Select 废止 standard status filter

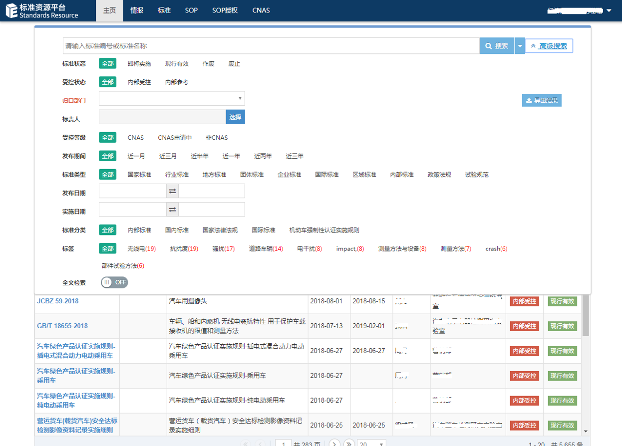click(x=234, y=63)
